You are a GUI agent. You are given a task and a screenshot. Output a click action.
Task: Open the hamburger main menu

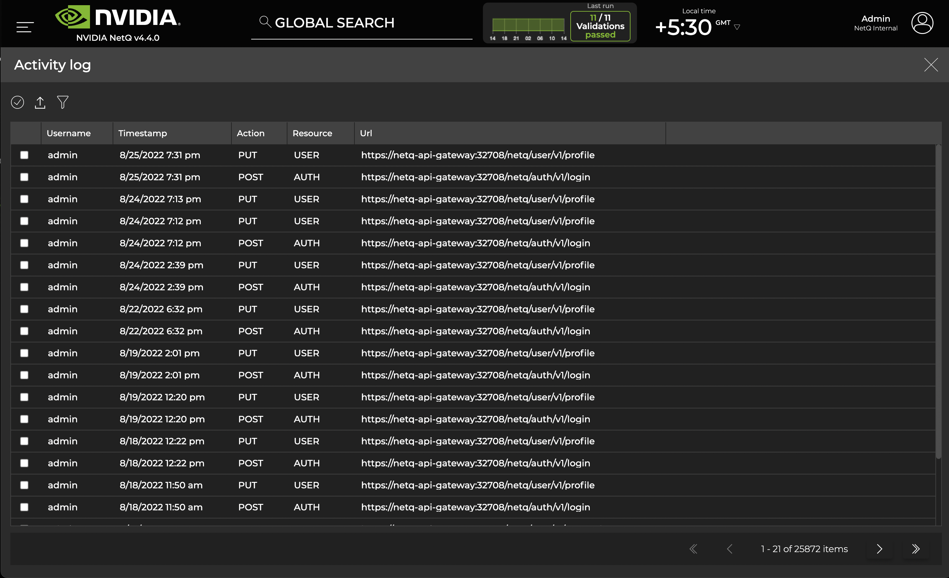25,27
